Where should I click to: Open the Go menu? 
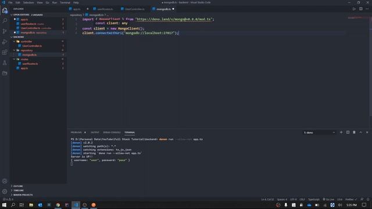(48, 2)
